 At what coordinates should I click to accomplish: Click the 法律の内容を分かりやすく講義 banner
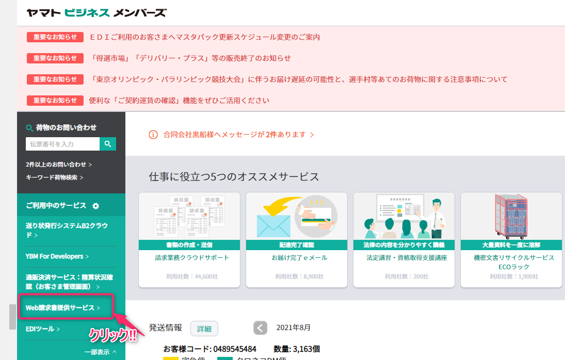(404, 245)
